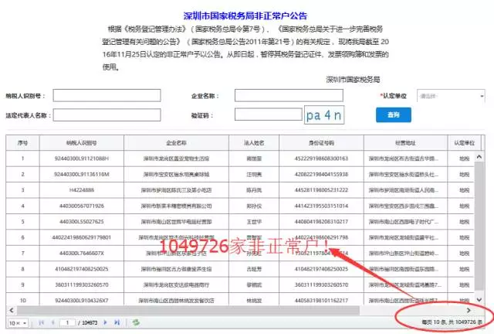Go to the first page of results
The width and height of the screenshot is (494, 334).
click(41, 322)
